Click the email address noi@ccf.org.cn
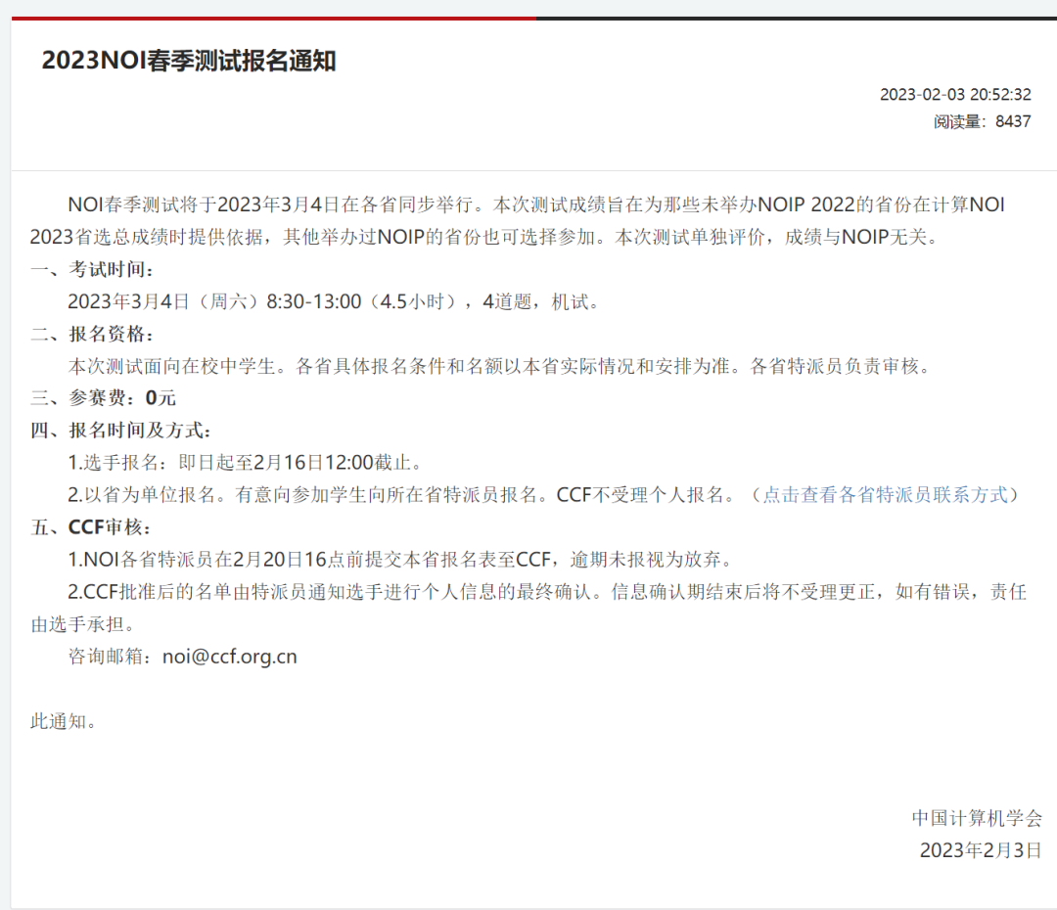The height and width of the screenshot is (910, 1057). coord(230,657)
